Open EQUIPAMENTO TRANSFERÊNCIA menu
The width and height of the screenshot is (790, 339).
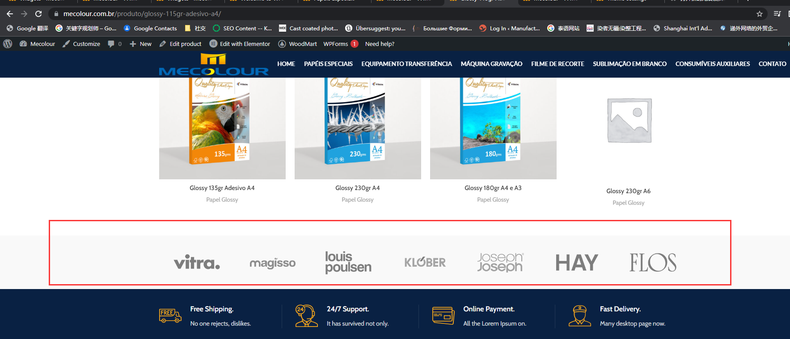[x=407, y=64]
